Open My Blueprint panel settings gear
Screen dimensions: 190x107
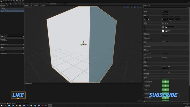click(23, 36)
